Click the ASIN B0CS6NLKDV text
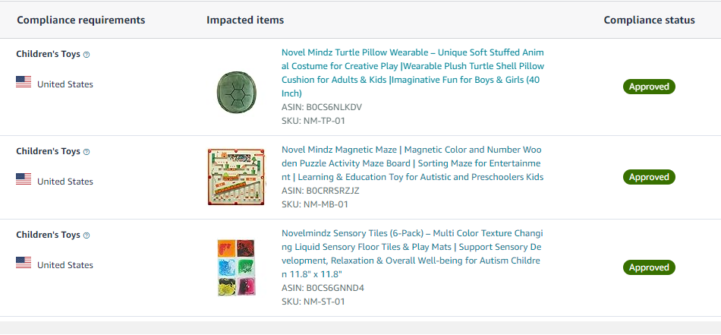This screenshot has width=721, height=335. (x=322, y=107)
